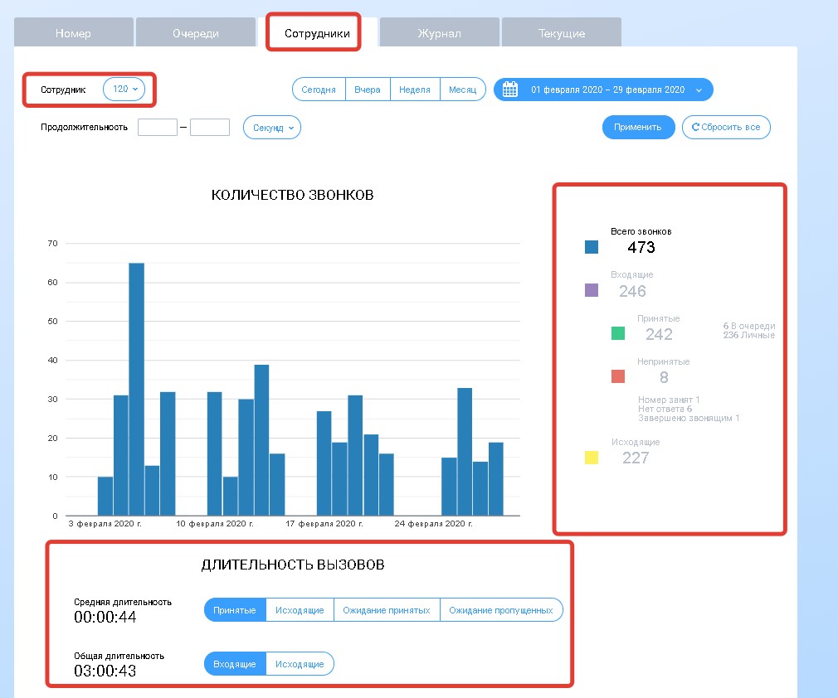838x698 pixels.
Task: Select the Текущие tab
Action: point(561,33)
